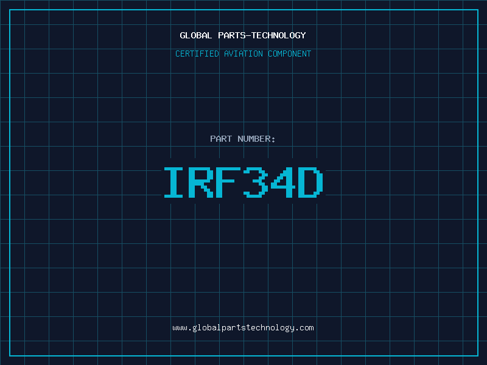Click the letter F in the part number
The width and height of the screenshot is (487, 365).
[229, 182]
